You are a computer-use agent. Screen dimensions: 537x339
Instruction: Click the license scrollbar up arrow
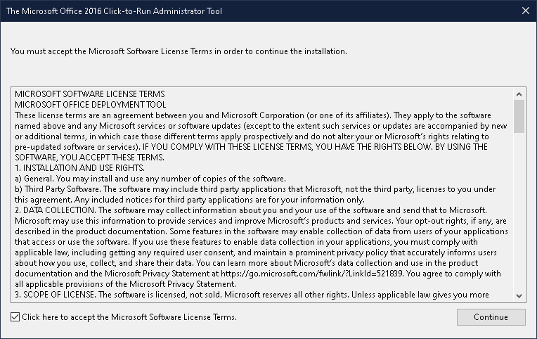[519, 94]
